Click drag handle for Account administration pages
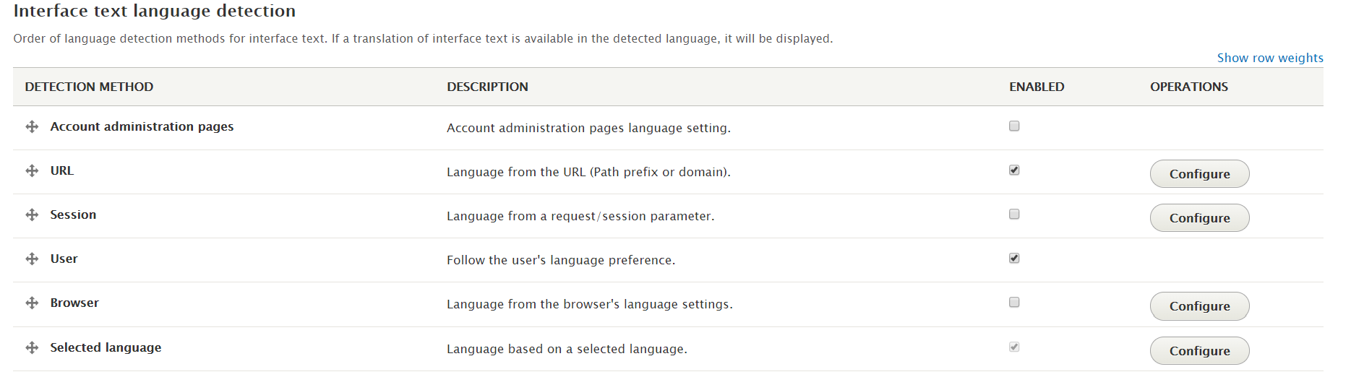 (x=32, y=127)
